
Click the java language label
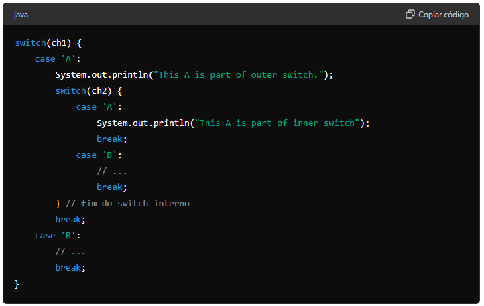point(21,15)
